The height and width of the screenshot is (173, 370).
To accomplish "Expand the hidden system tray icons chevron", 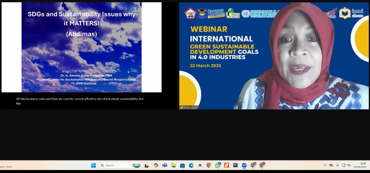I will pyautogui.click(x=324, y=165).
